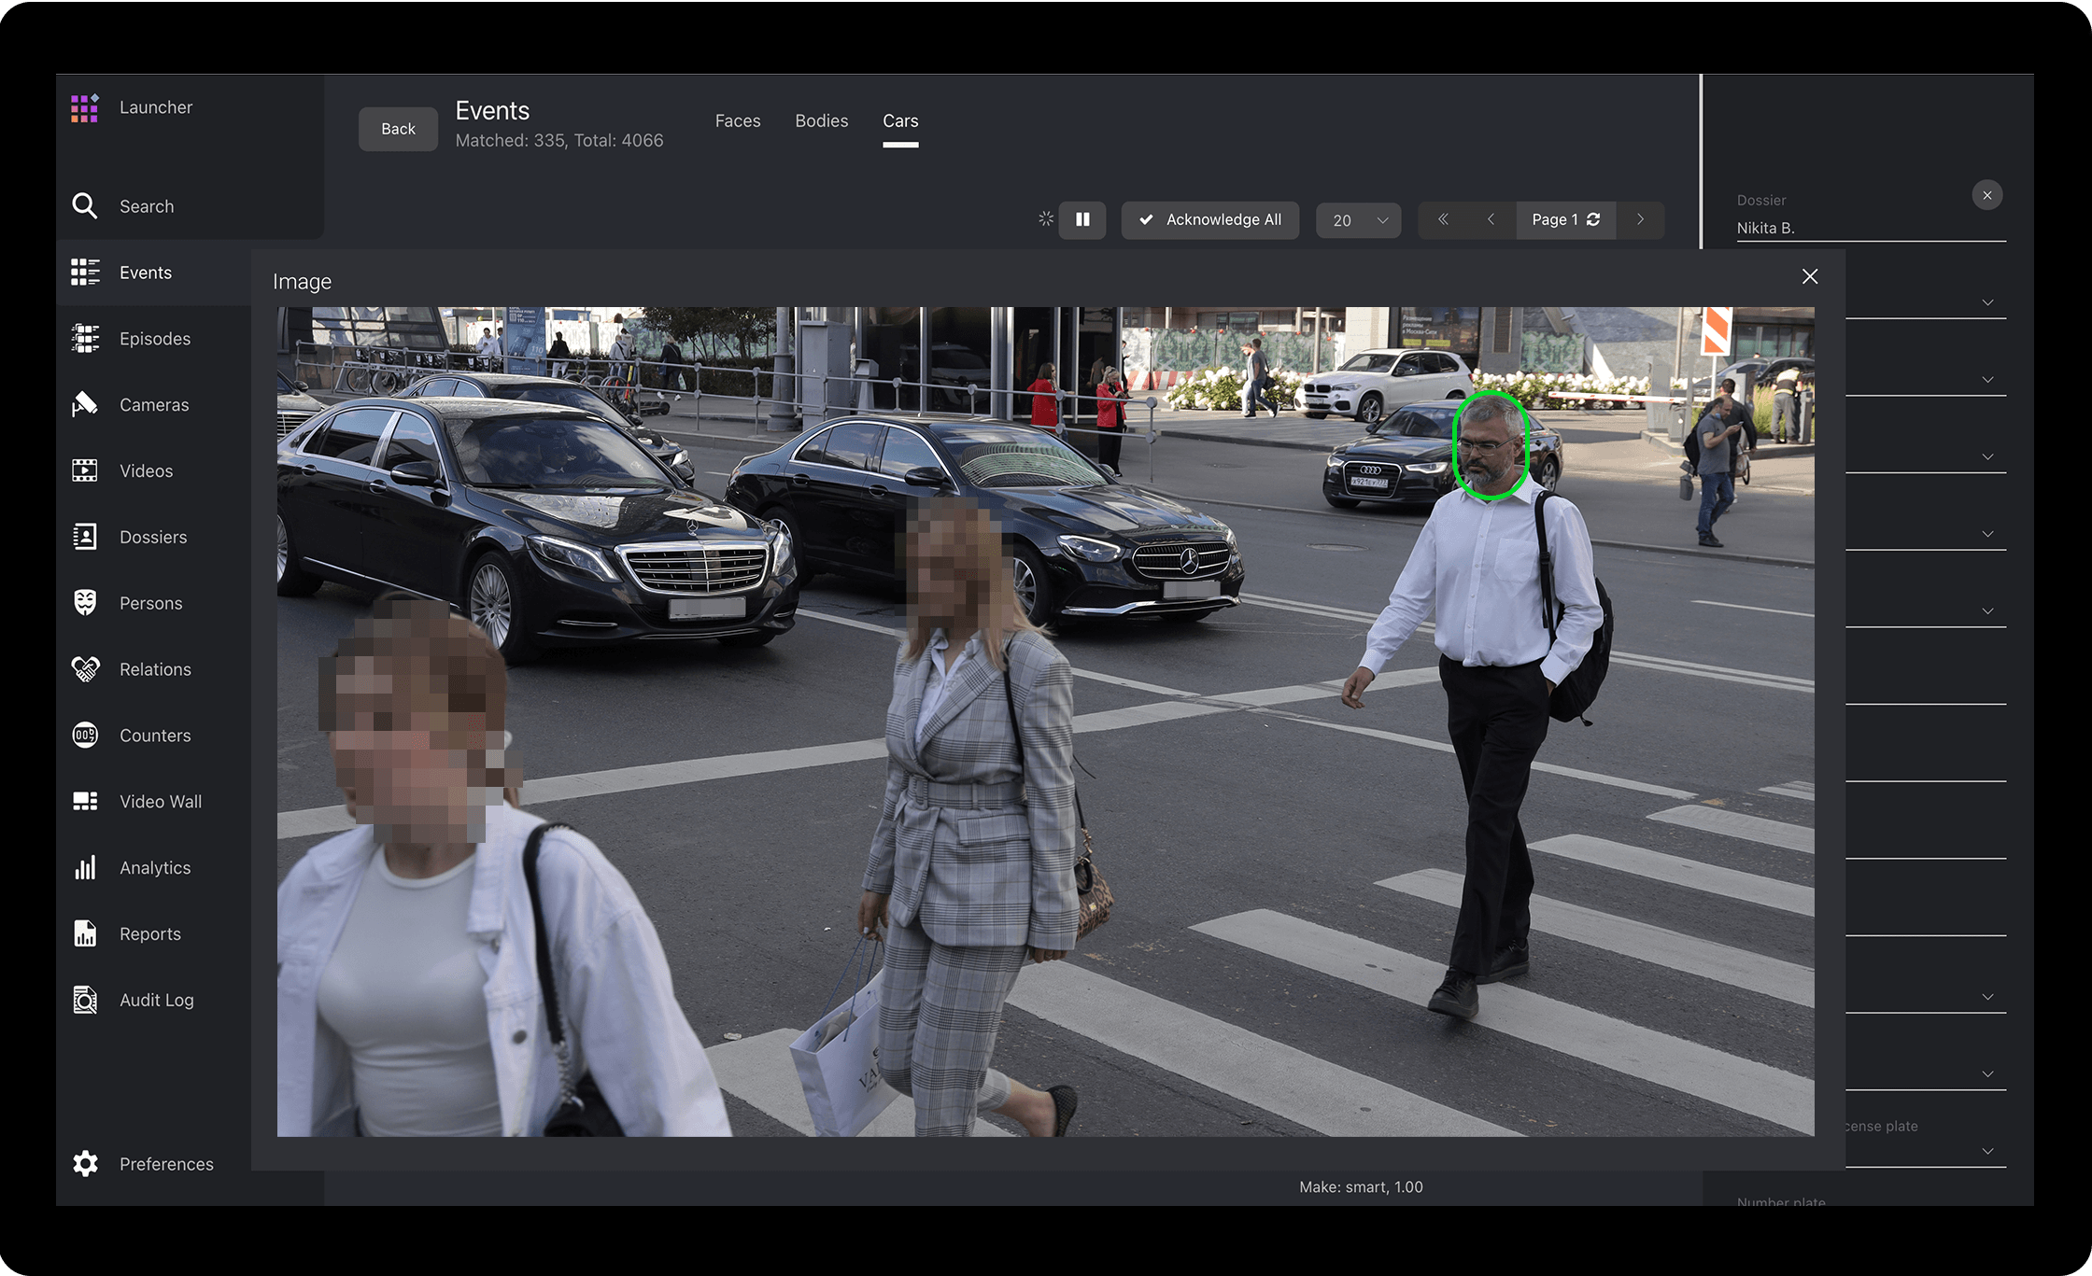Open Episodes via its sidebar icon

click(85, 338)
